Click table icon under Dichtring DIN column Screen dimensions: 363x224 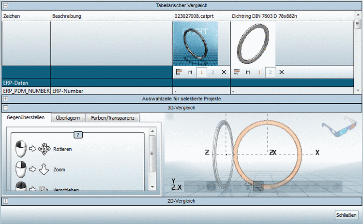coord(236,72)
